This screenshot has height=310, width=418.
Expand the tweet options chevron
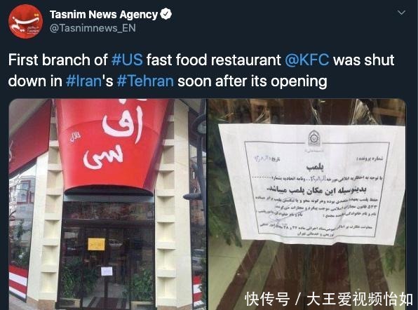pos(401,13)
